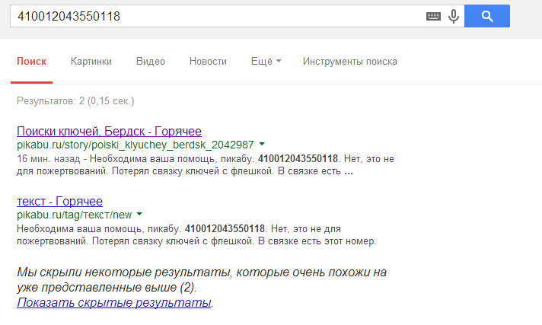Start voice search with microphone icon

click(x=454, y=16)
